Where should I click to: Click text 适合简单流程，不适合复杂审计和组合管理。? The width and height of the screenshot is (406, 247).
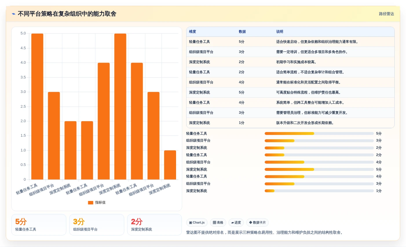tap(311, 72)
